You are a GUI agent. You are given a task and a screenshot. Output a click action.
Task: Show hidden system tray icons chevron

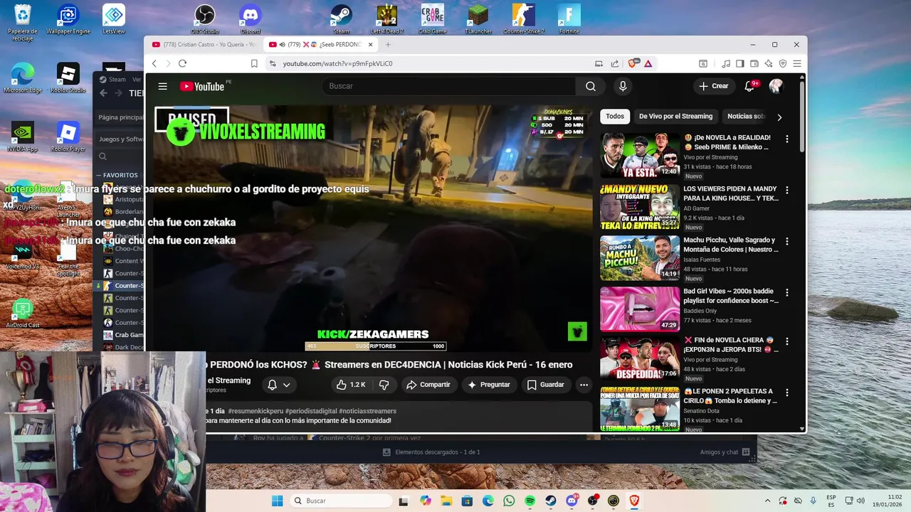(767, 501)
